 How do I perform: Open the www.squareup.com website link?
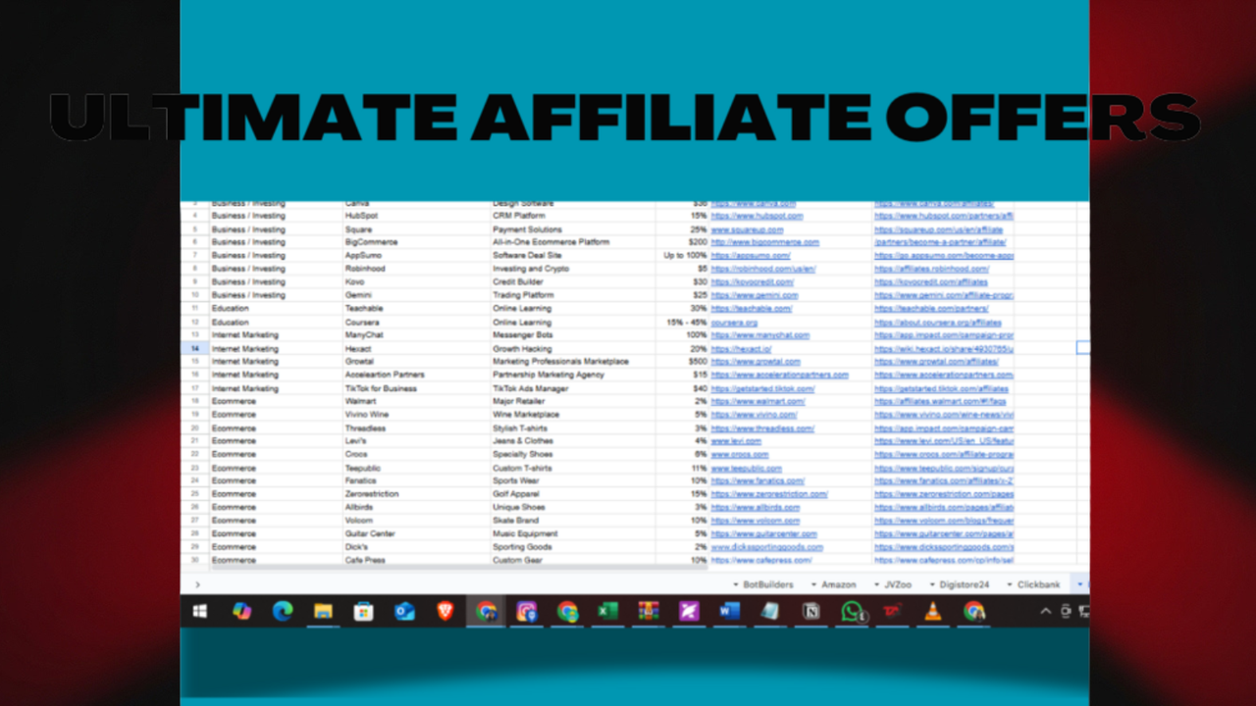[747, 229]
